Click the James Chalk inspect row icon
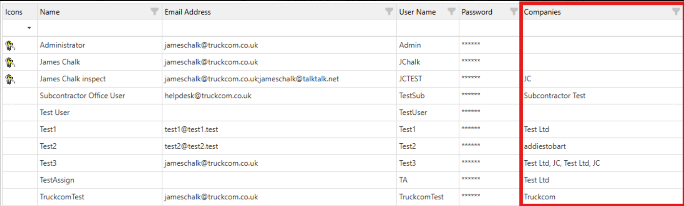Screen dimensions: 684x206 click(10, 79)
